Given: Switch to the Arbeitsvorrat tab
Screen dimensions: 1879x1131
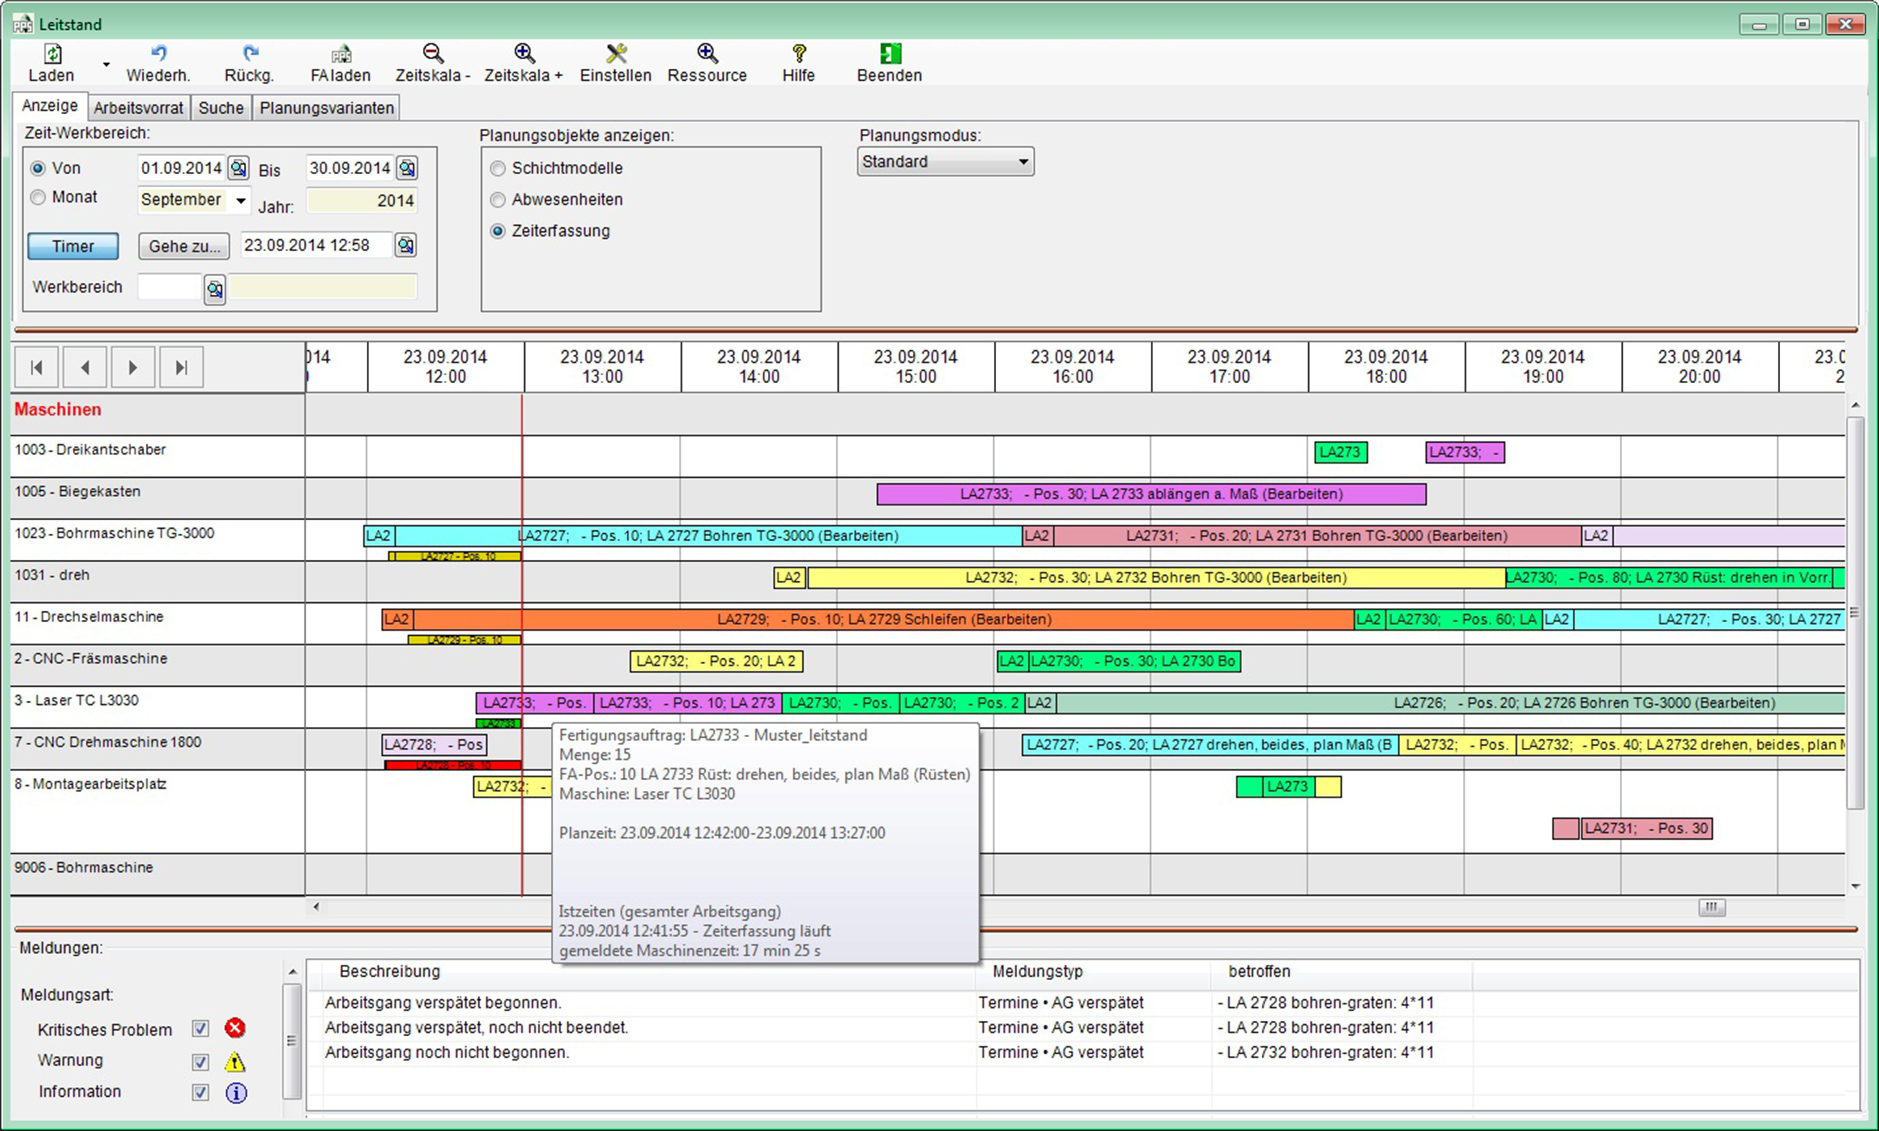Looking at the screenshot, I should coord(138,108).
